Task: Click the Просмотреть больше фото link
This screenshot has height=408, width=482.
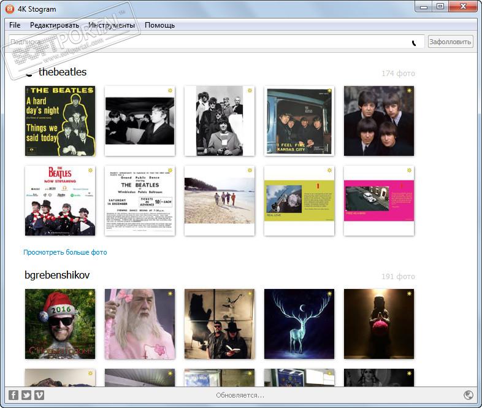Action: (x=65, y=252)
